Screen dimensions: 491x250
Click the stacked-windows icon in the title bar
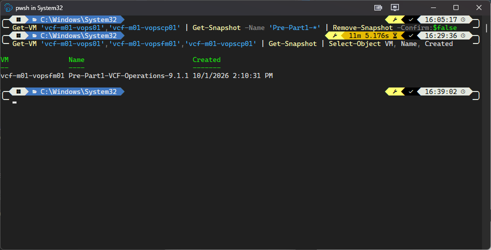[x=378, y=8]
